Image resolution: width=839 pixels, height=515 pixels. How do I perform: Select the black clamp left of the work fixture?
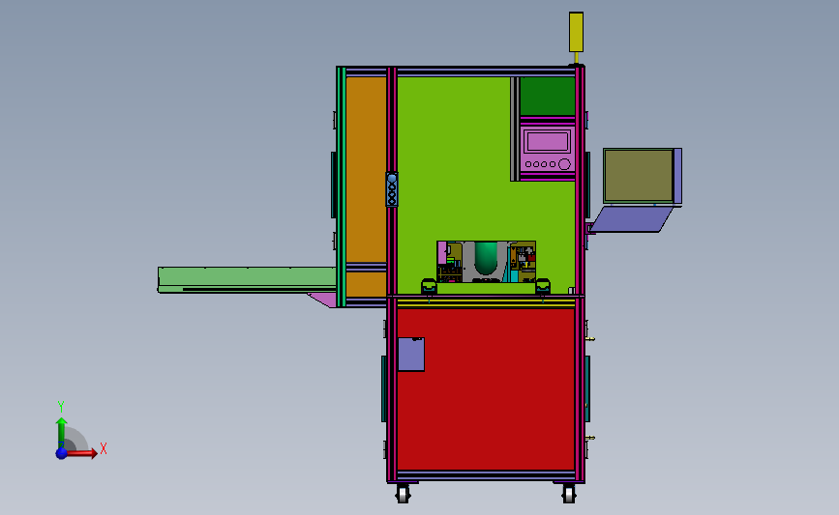click(429, 286)
